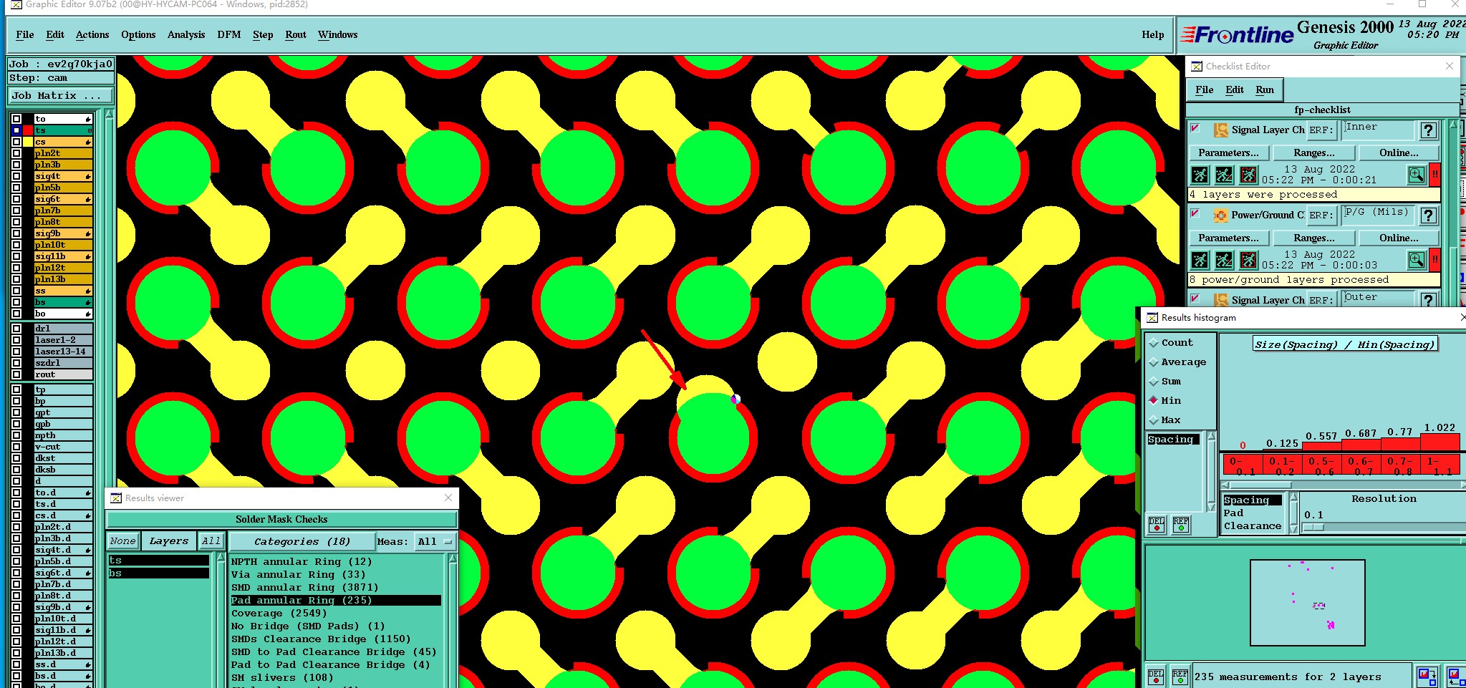Open help for Inner signal layer check
1466x688 pixels.
pos(1429,130)
